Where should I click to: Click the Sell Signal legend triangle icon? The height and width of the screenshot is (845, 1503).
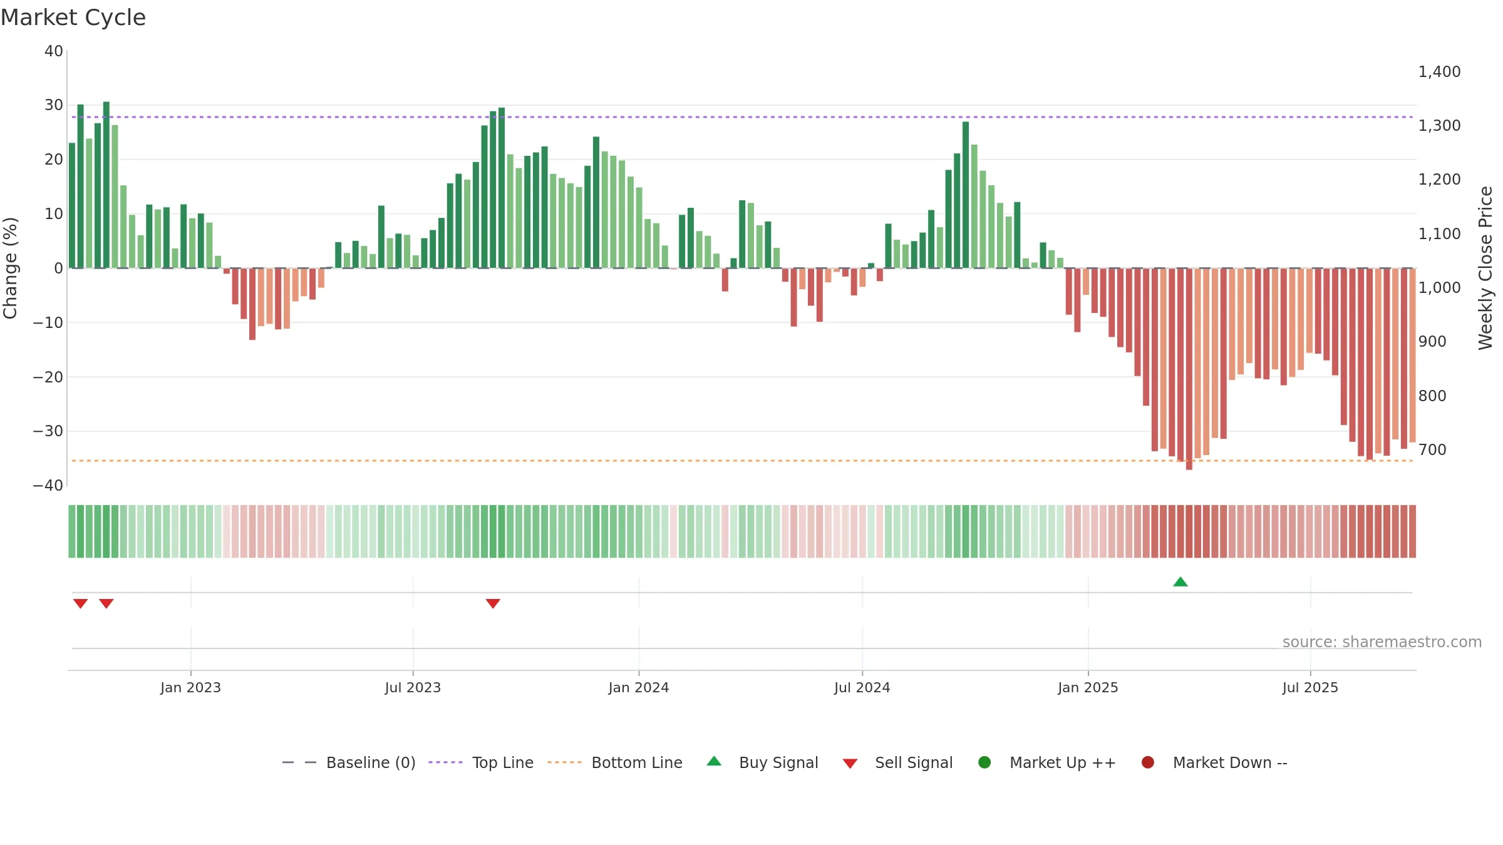[x=850, y=764]
